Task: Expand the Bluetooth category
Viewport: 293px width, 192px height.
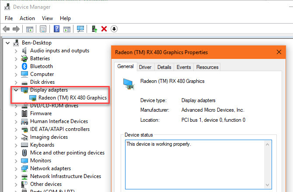Action: point(16,67)
